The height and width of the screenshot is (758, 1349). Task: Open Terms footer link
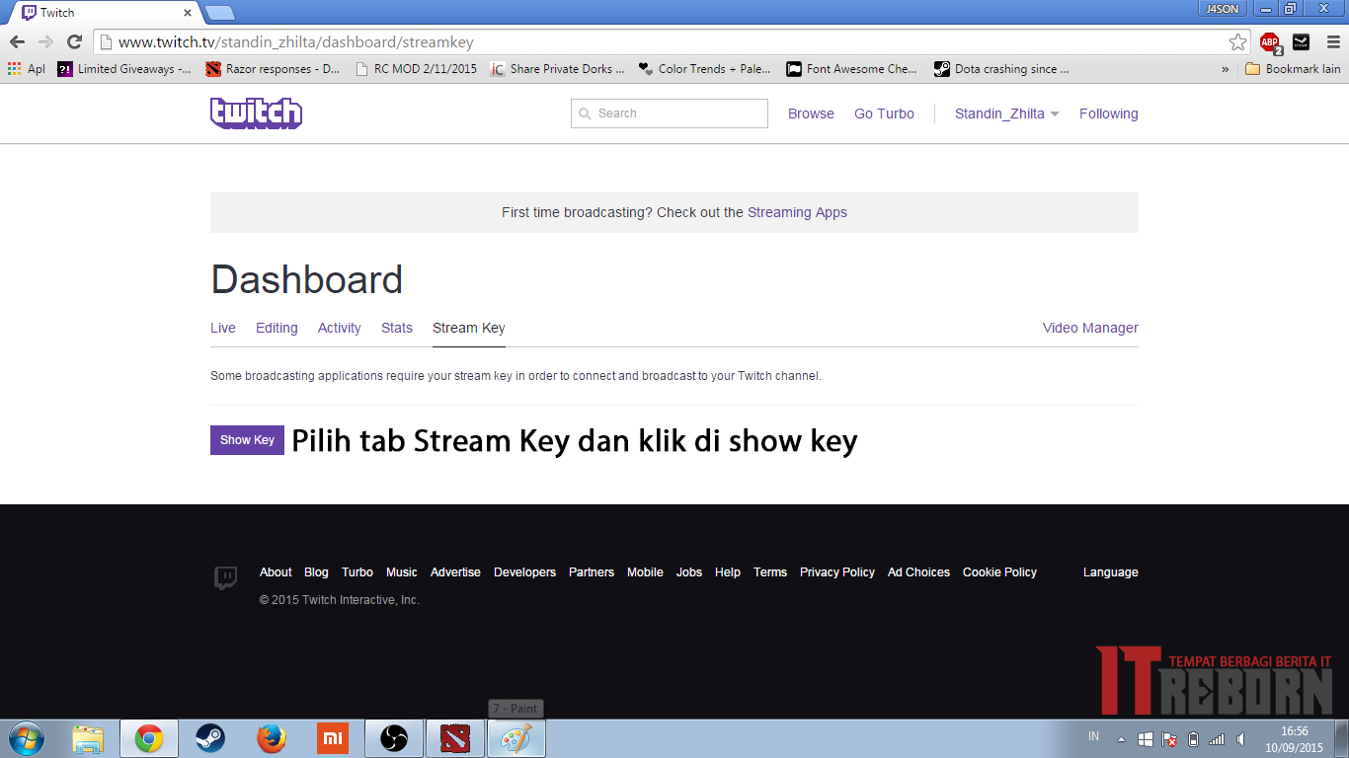pyautogui.click(x=770, y=572)
